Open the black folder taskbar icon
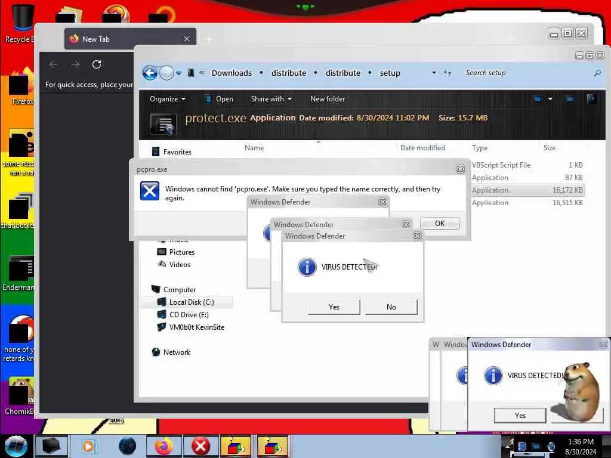611x458 pixels. 51,446
